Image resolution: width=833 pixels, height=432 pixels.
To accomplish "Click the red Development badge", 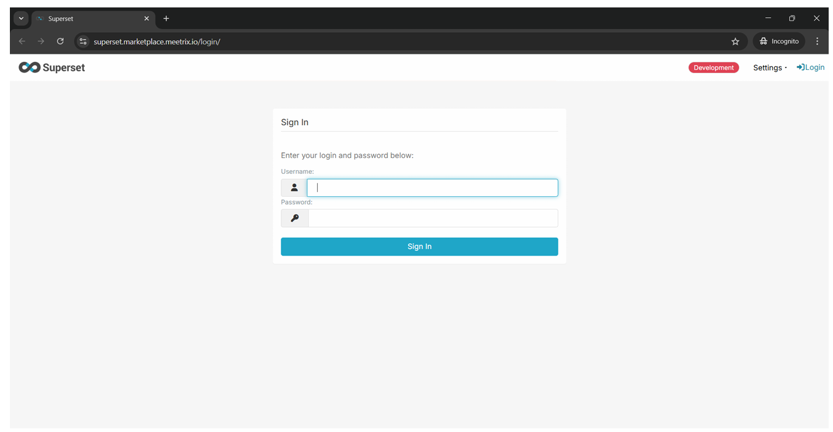I will coord(713,67).
